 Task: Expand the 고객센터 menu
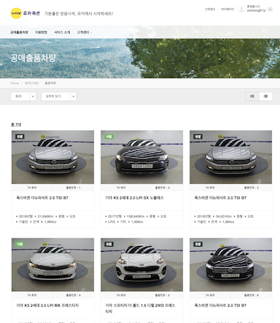coord(84,32)
